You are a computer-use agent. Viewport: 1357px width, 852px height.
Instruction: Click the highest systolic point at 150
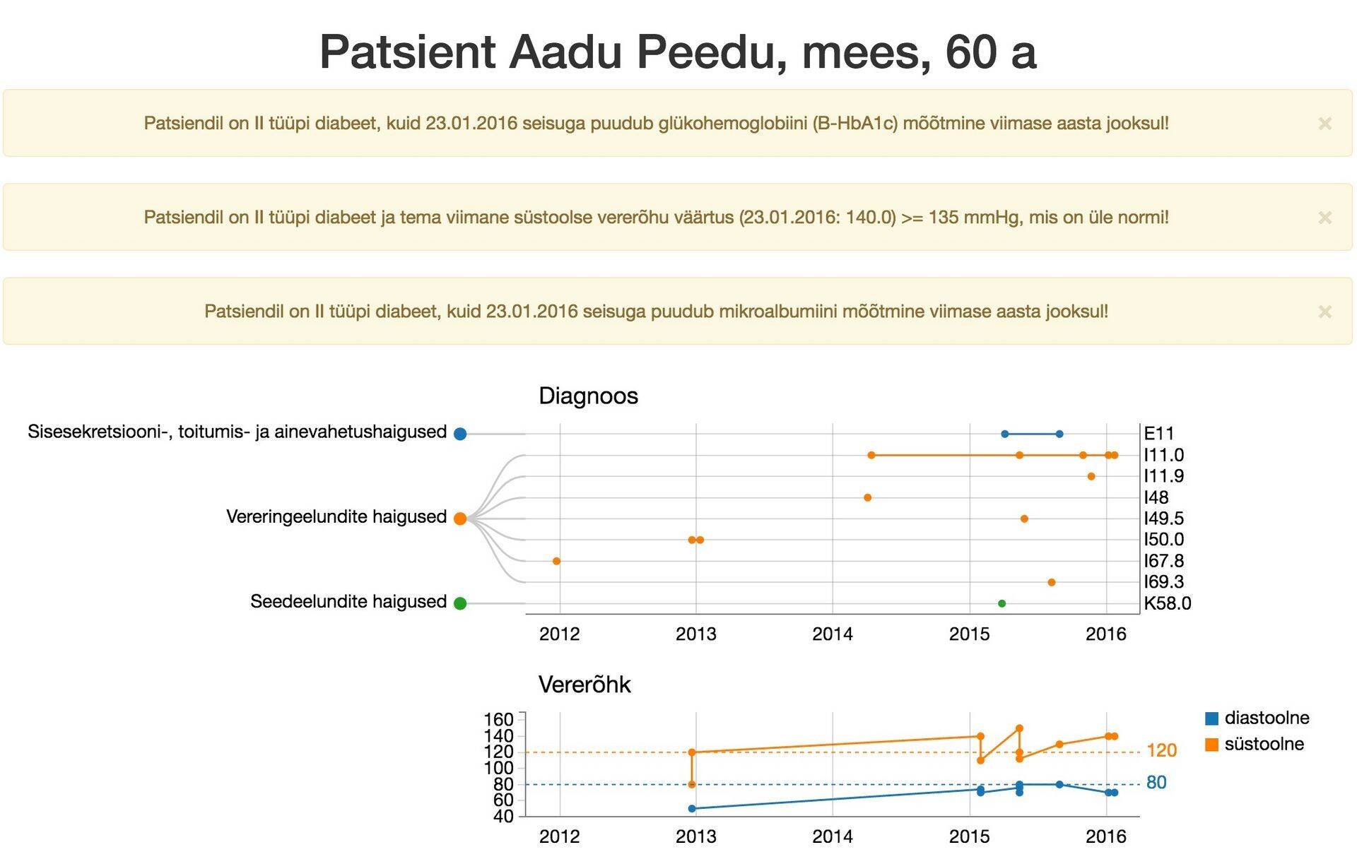[x=1019, y=728]
